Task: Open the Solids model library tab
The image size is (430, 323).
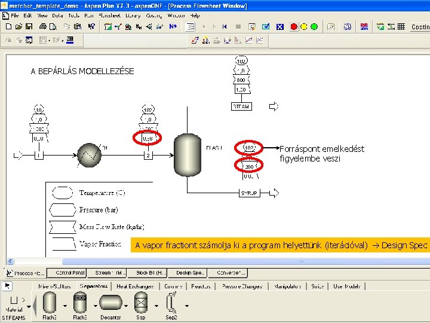Action: coord(317,286)
